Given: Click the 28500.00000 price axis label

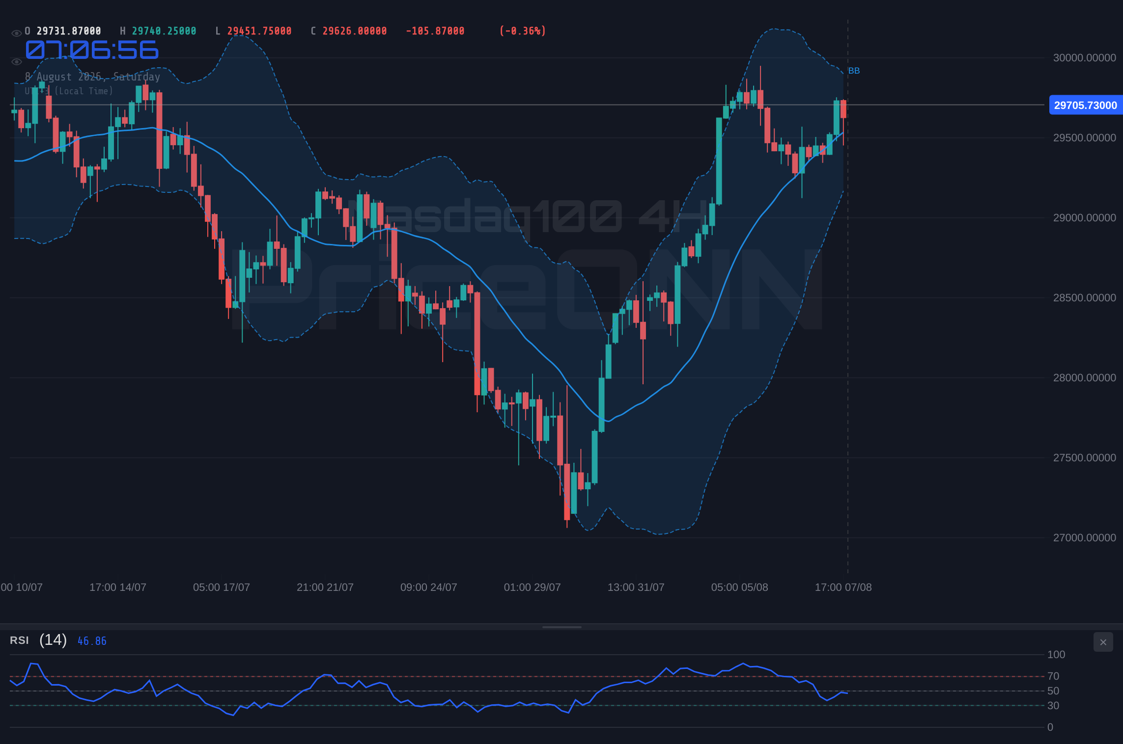Looking at the screenshot, I should pos(1085,298).
